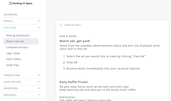Screen dimensions: 171x101
Task: Open the Minting Dashboard page
Action: click(x=18, y=36)
